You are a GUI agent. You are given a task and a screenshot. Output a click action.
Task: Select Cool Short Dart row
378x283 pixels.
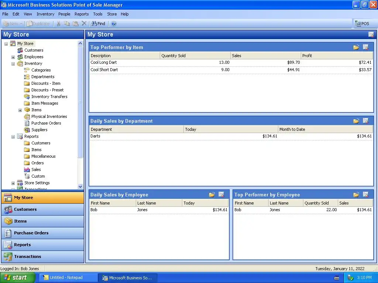pos(231,70)
